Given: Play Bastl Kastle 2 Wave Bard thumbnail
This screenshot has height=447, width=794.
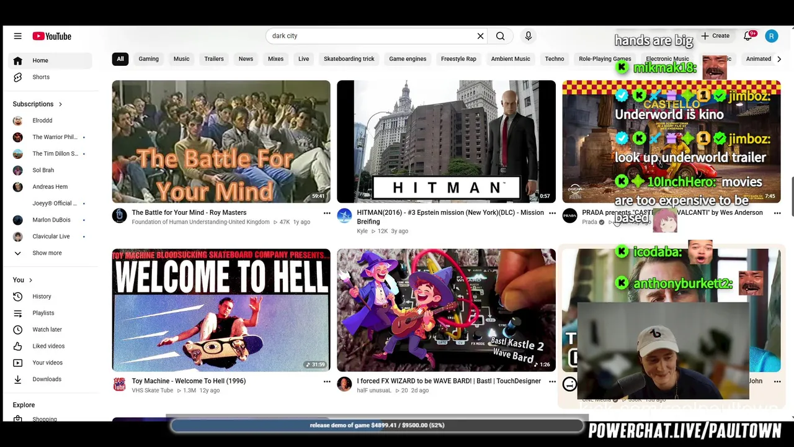Looking at the screenshot, I should [446, 310].
